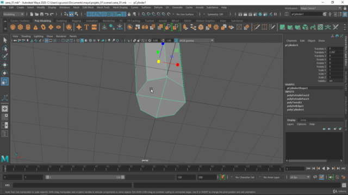Screen dimensions: 348x195
Task: Open the Channels menu in Channel Box
Action: pyautogui.click(x=291, y=41)
